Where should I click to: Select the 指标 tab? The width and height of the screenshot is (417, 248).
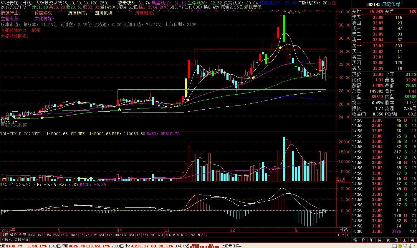click(x=4, y=235)
